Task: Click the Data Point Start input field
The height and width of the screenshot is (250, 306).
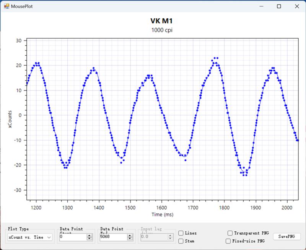Action: (73, 237)
